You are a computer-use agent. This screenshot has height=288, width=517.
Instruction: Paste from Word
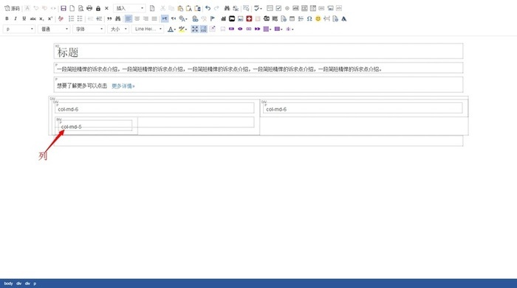click(x=197, y=8)
